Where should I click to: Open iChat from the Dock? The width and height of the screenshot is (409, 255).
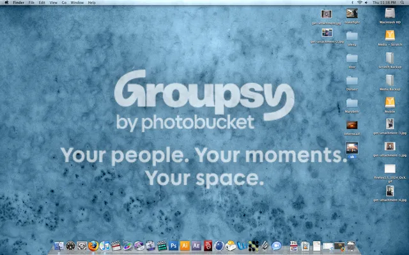coord(277,245)
